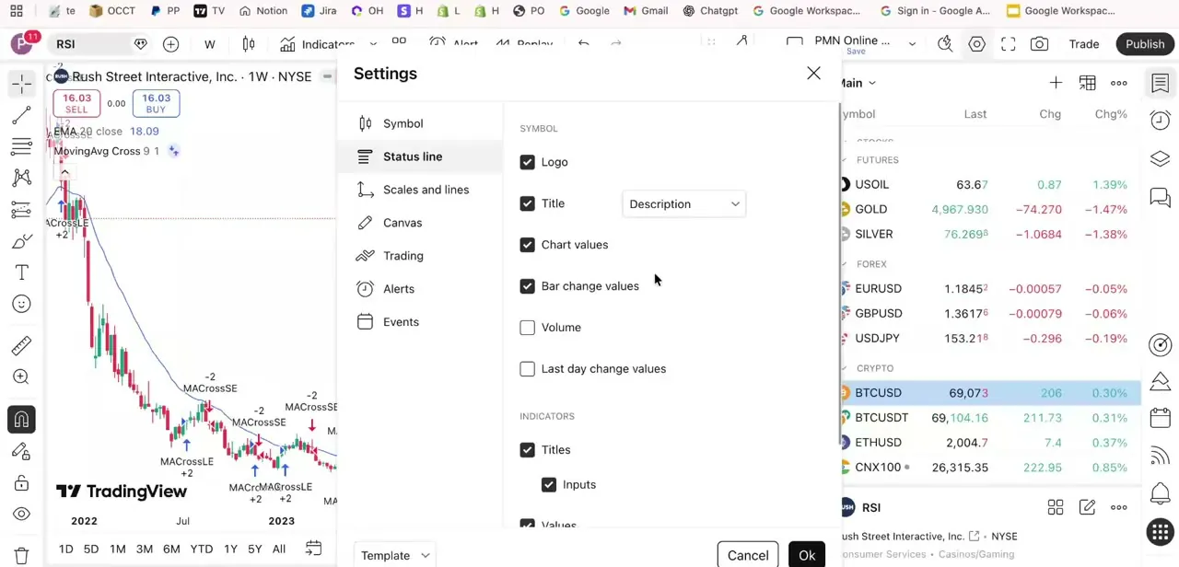Open the watchlist panel icon in right sidebar

pyautogui.click(x=1160, y=84)
